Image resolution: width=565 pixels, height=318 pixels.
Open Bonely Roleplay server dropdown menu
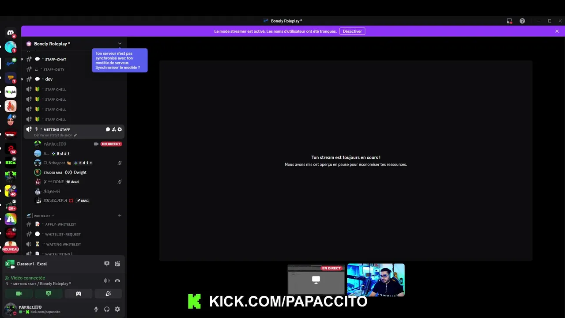pos(120,44)
